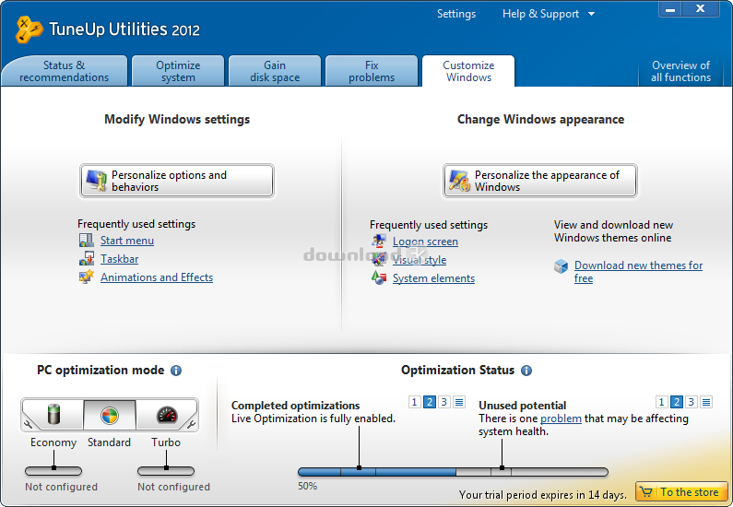The width and height of the screenshot is (733, 507).
Task: Open the Animations and Effects link
Action: [x=157, y=277]
